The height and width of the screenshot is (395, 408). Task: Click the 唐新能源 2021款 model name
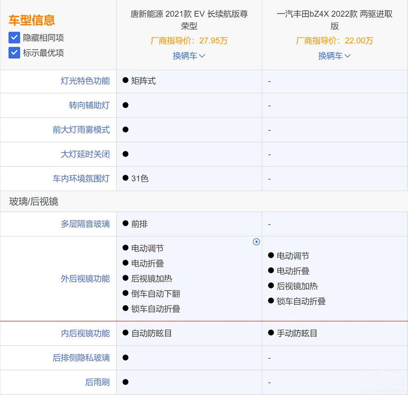(x=189, y=18)
